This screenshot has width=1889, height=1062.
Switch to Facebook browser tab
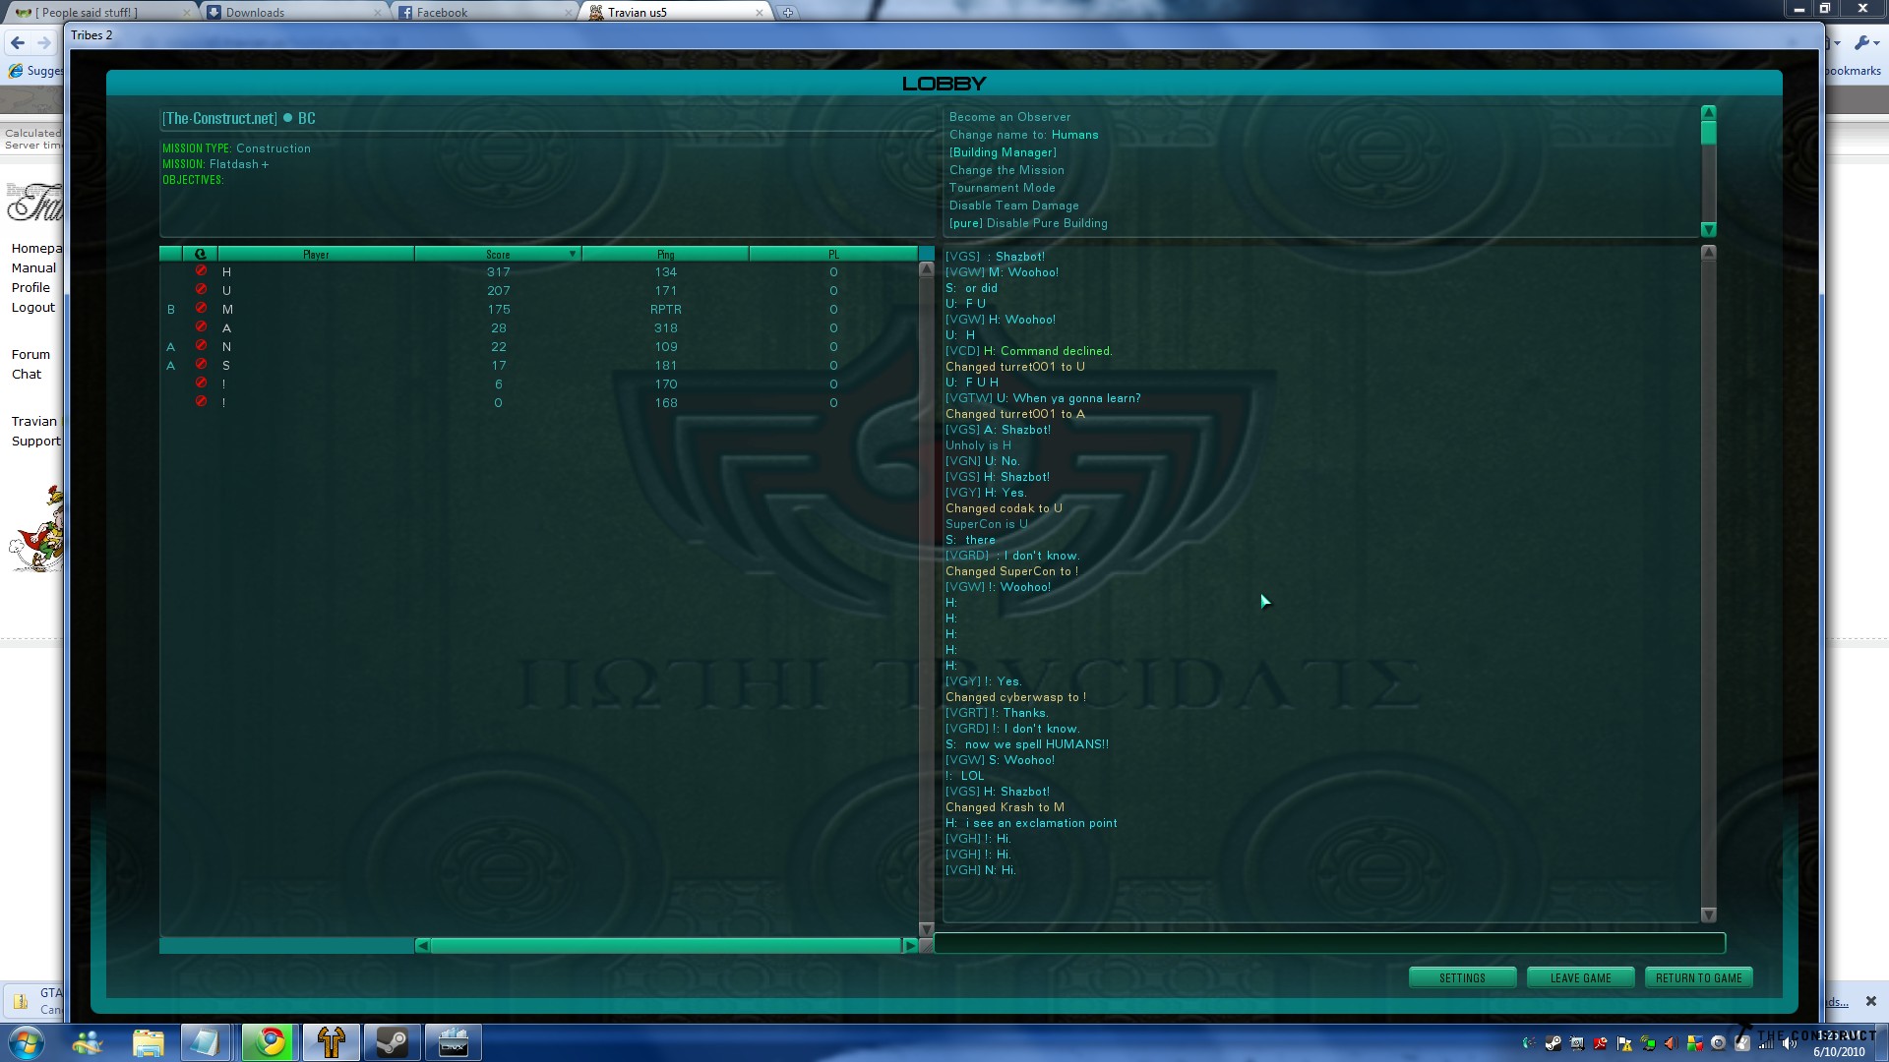pyautogui.click(x=486, y=12)
